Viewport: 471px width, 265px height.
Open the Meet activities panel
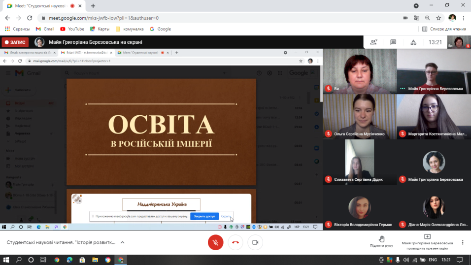pos(413,42)
